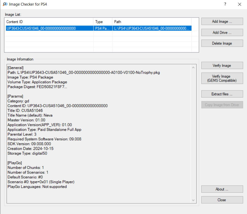Click the Type column header
Screen dimensions: 247x214
[x=103, y=22]
